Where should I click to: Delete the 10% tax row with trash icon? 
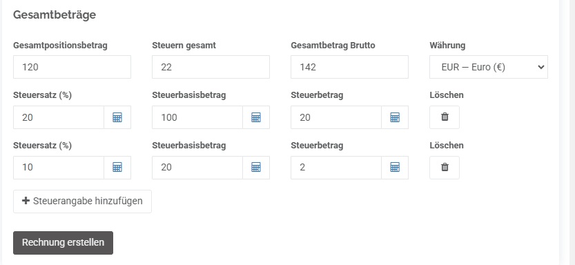pos(445,168)
